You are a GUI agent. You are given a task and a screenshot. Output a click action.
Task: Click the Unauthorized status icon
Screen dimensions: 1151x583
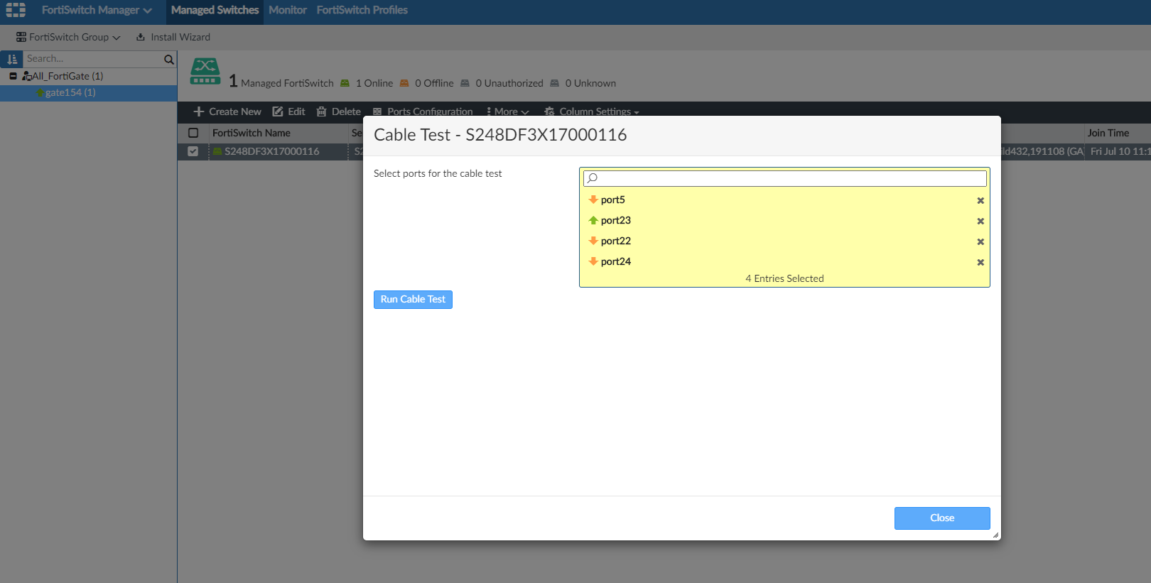[465, 83]
